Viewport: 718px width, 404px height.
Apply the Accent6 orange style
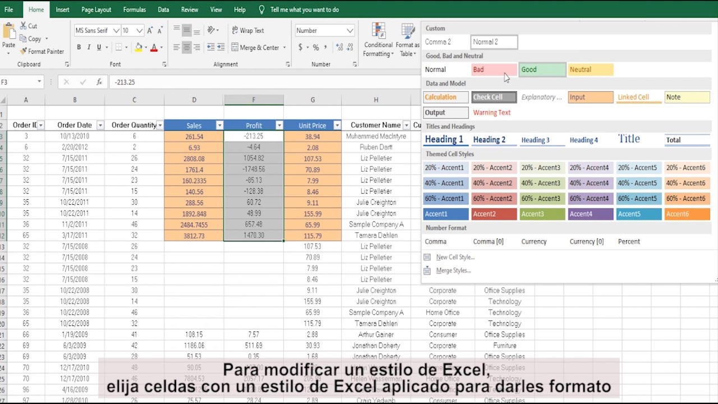[687, 214]
